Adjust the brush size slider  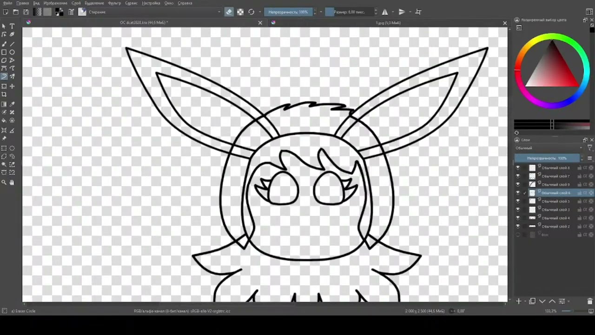coord(350,12)
